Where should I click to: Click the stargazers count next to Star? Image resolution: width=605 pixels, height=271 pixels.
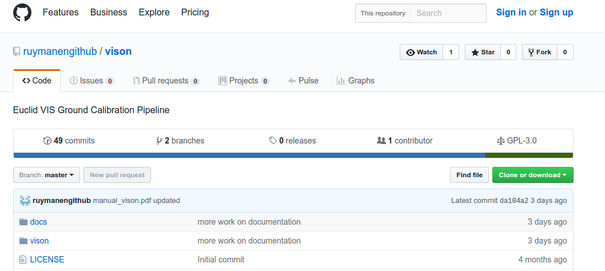(x=508, y=52)
